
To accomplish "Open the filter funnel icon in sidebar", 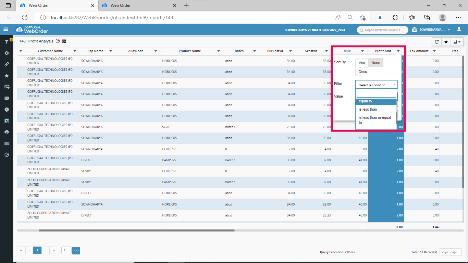I will click(x=7, y=41).
